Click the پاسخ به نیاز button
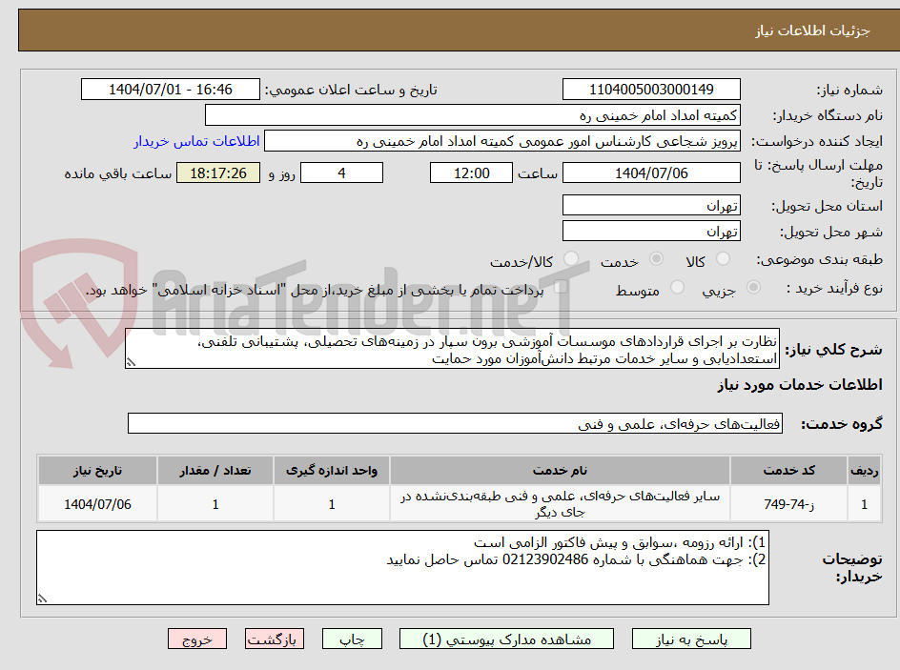This screenshot has height=670, width=900. [x=691, y=639]
